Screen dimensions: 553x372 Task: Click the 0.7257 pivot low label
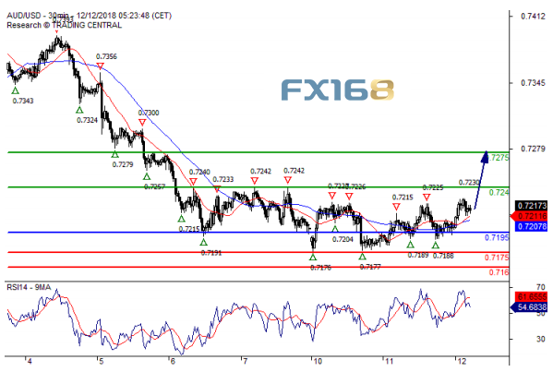pyautogui.click(x=154, y=186)
